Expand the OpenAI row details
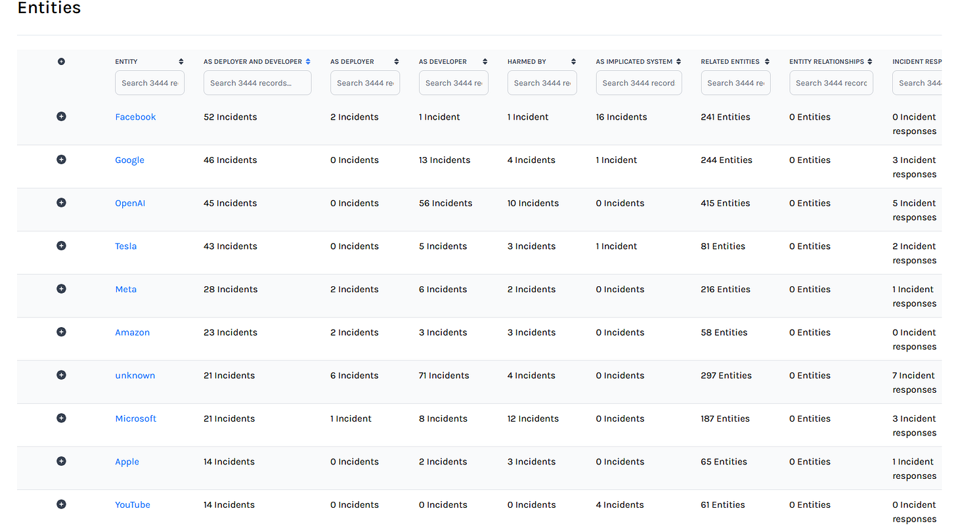 tap(61, 202)
